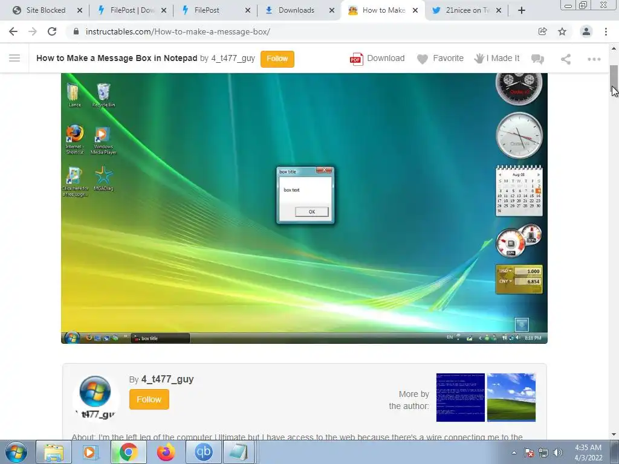
Task: Open the share this page icon
Action: point(542,31)
